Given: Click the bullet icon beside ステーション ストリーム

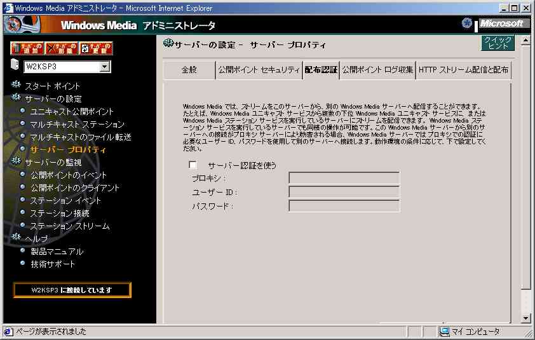Looking at the screenshot, I should pyautogui.click(x=22, y=225).
